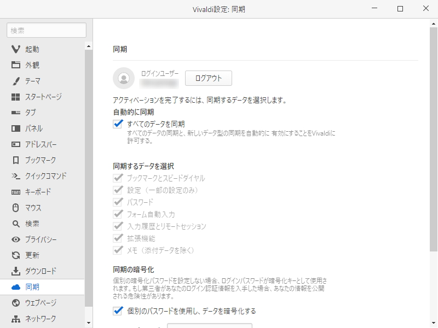Viewport: 438px width, 328px height.
Task: Uncheck すべてのデータを同期
Action: 119,124
